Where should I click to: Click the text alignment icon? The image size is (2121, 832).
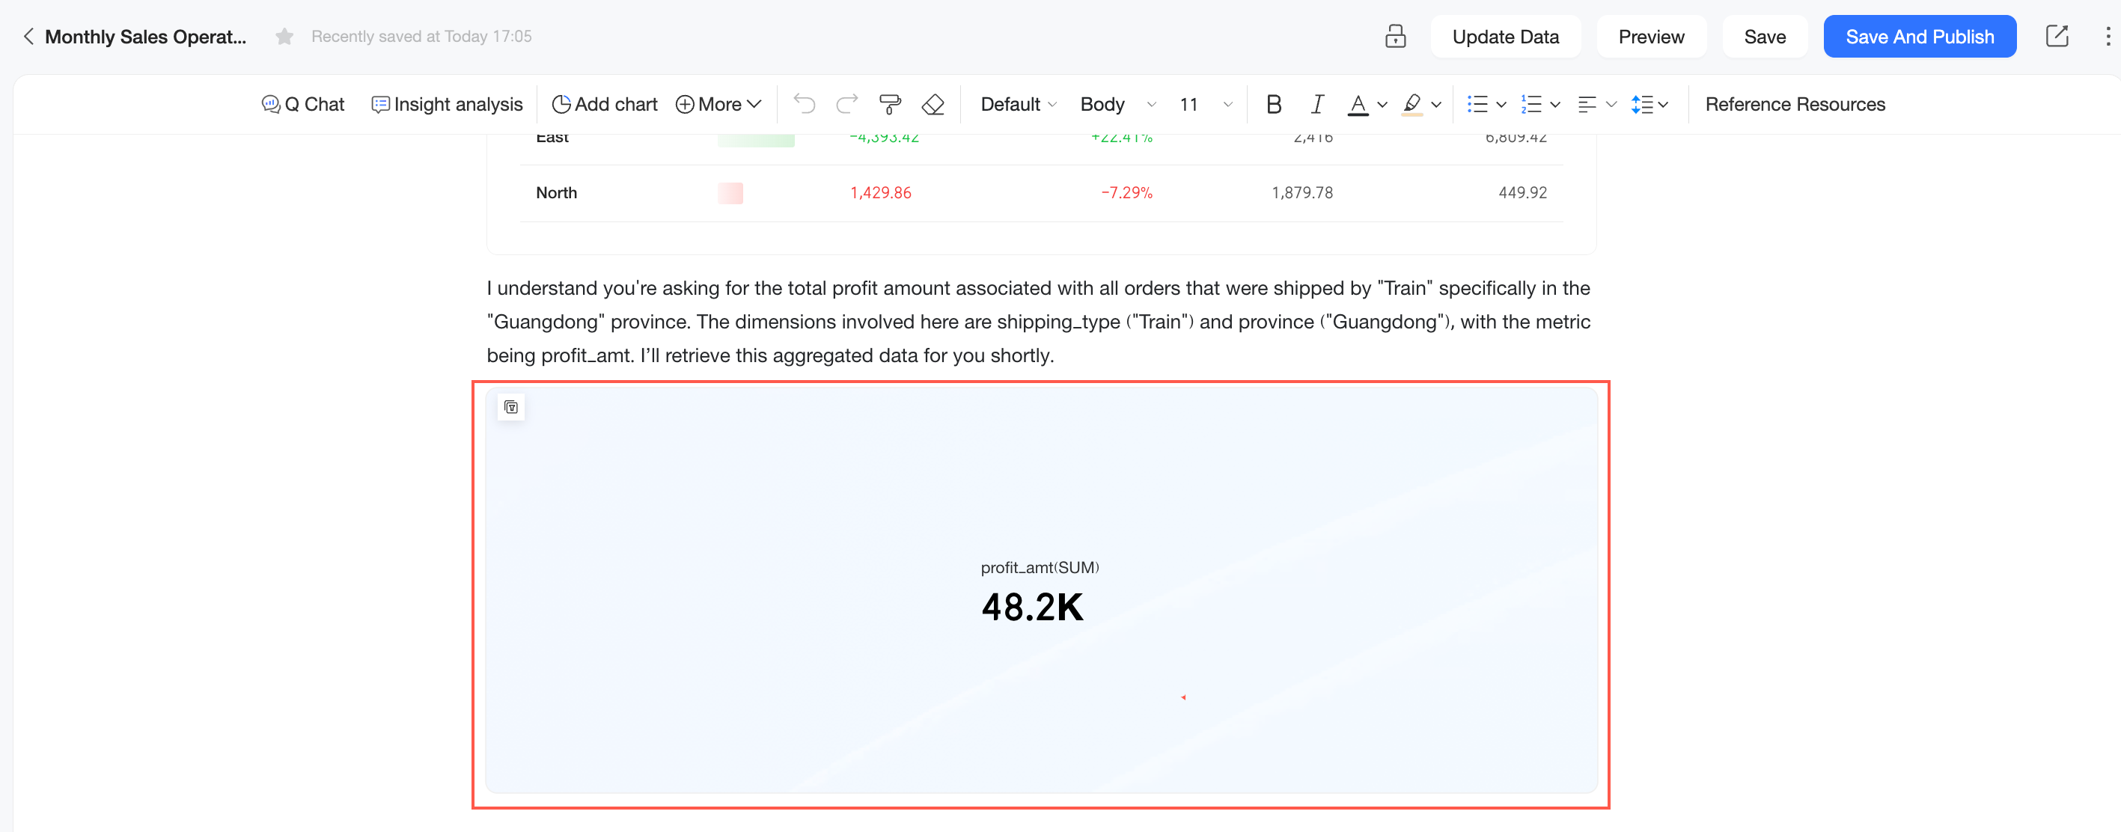coord(1587,105)
